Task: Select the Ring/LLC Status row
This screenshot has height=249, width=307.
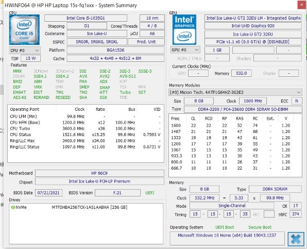Action: (x=86, y=147)
